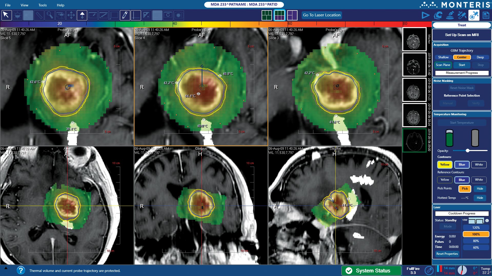Open the File menu
492x276 pixels.
(x=8, y=5)
